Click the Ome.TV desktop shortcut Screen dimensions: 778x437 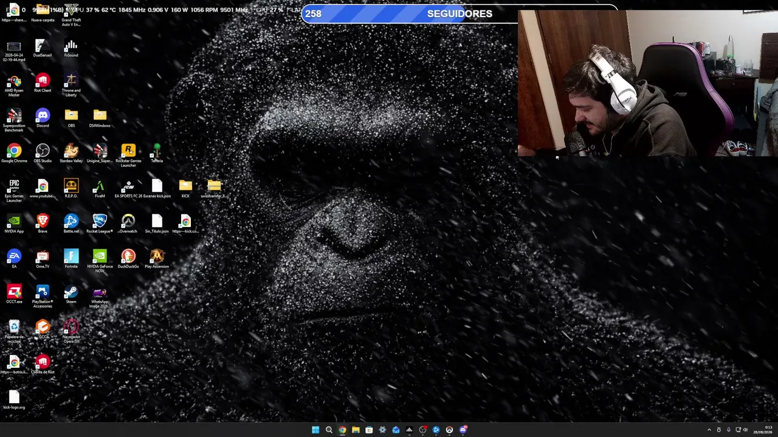pos(43,257)
